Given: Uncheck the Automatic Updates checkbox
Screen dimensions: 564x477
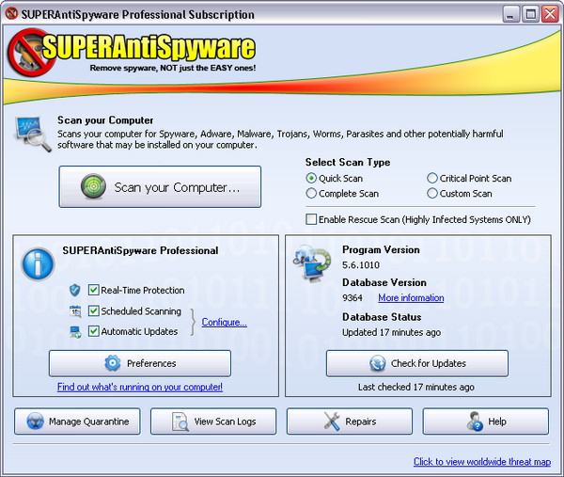Looking at the screenshot, I should tap(94, 331).
